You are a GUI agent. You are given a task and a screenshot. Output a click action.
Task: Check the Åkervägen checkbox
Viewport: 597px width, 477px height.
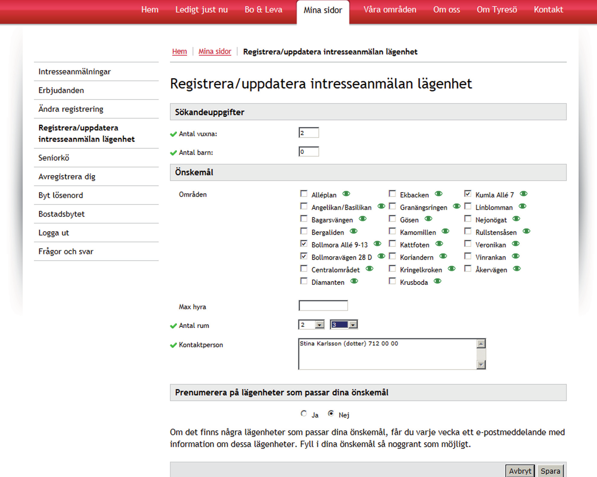[468, 269]
